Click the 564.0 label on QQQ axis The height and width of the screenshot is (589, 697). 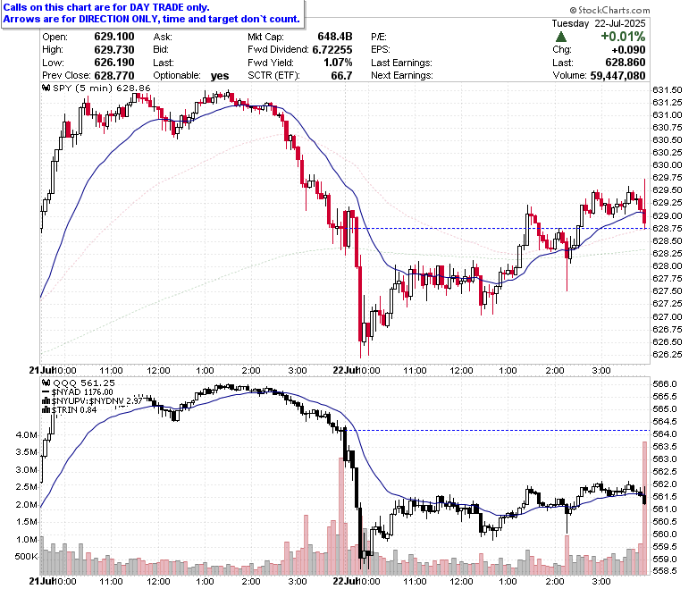pyautogui.click(x=665, y=433)
